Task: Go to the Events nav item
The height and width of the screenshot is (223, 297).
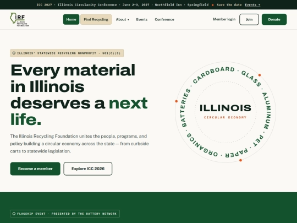Action: pyautogui.click(x=142, y=19)
